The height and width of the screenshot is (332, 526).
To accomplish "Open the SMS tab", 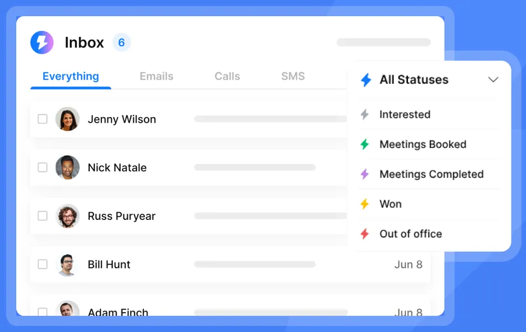I will click(x=293, y=76).
